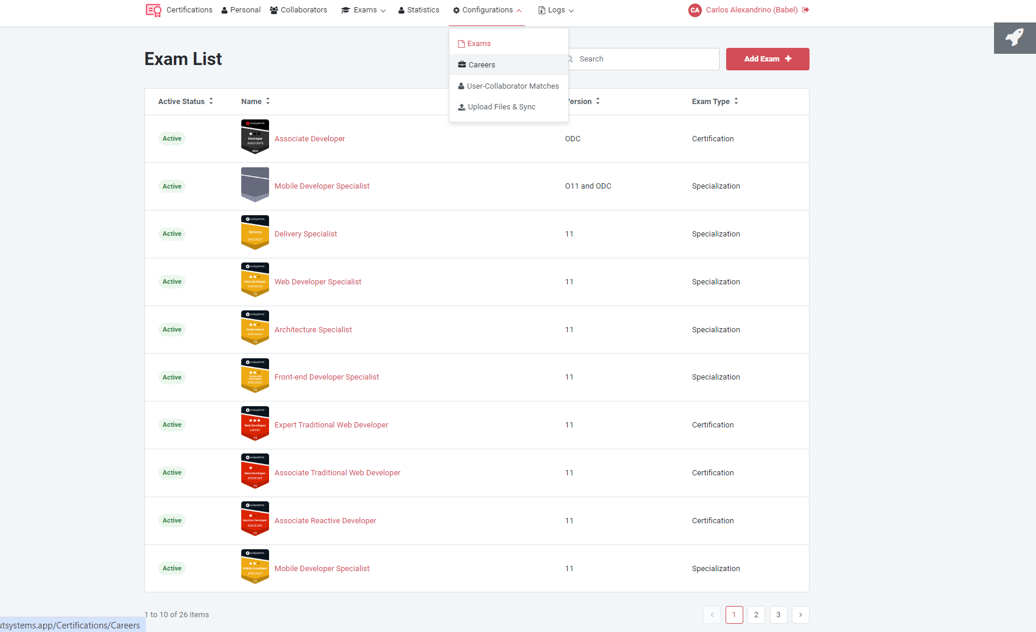Click the Associate Reactive Developer badge

(255, 518)
